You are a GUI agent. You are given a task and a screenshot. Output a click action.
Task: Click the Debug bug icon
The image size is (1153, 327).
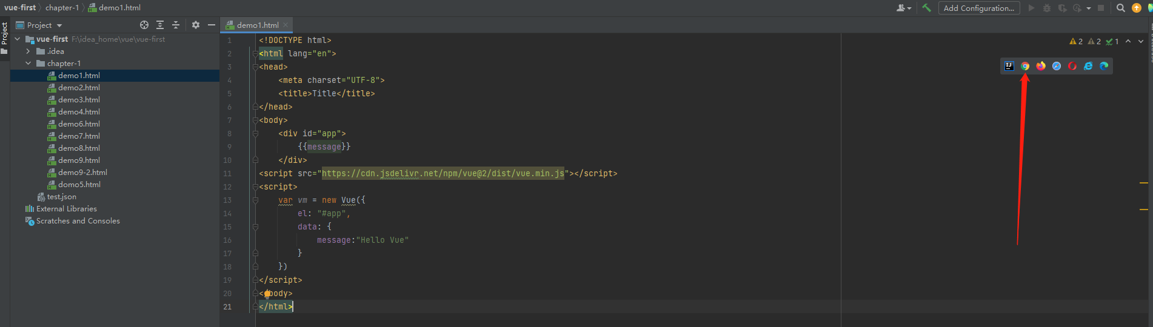coord(1047,8)
